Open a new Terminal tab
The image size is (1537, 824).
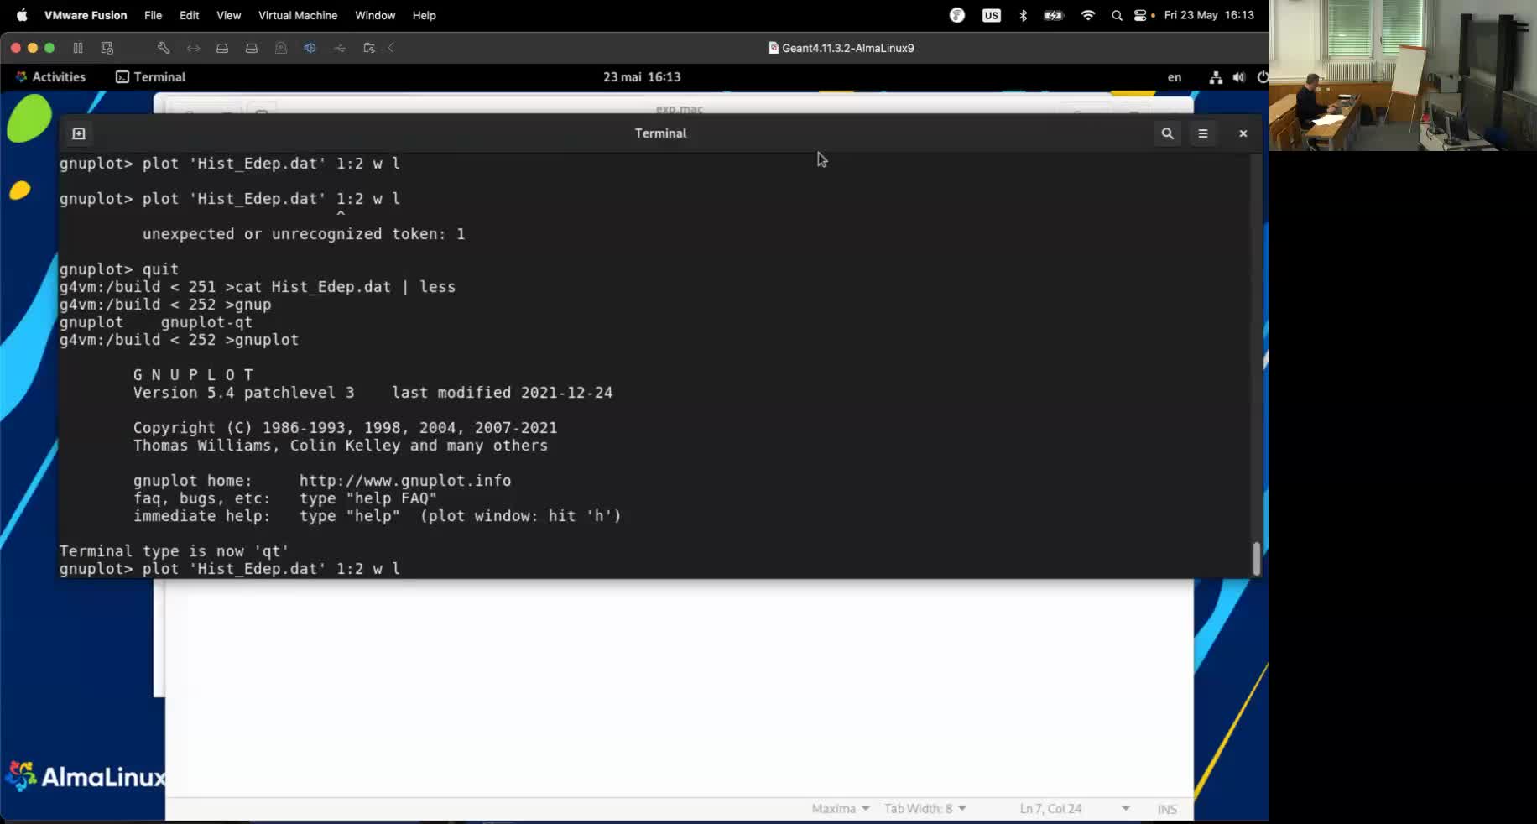[78, 133]
